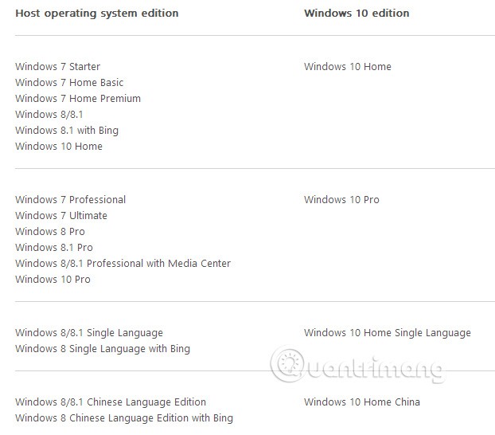
Task: Click Windows 10 Home in host column
Action: [x=59, y=147]
